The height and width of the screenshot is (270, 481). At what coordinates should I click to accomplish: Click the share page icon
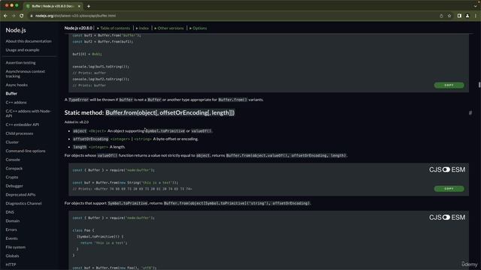(x=441, y=16)
